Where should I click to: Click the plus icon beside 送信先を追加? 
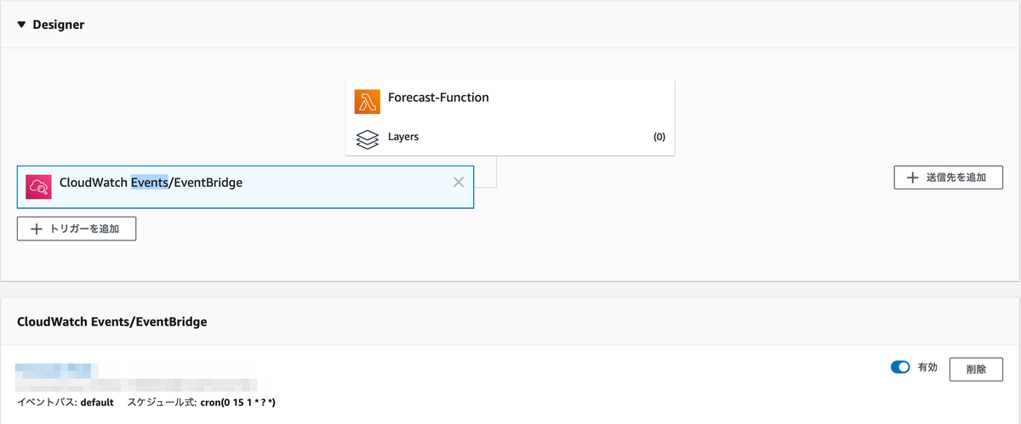[913, 178]
